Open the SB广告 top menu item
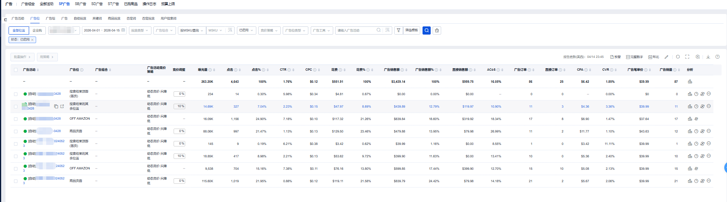The height and width of the screenshot is (202, 727). point(80,4)
